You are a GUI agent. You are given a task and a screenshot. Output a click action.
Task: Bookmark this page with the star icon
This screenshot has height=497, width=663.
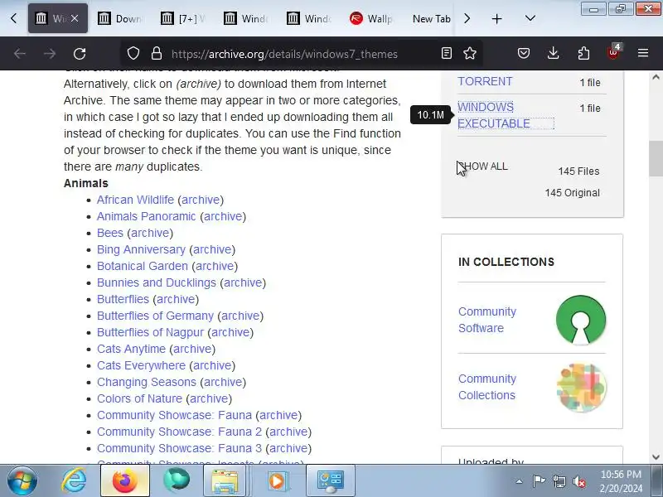[470, 53]
